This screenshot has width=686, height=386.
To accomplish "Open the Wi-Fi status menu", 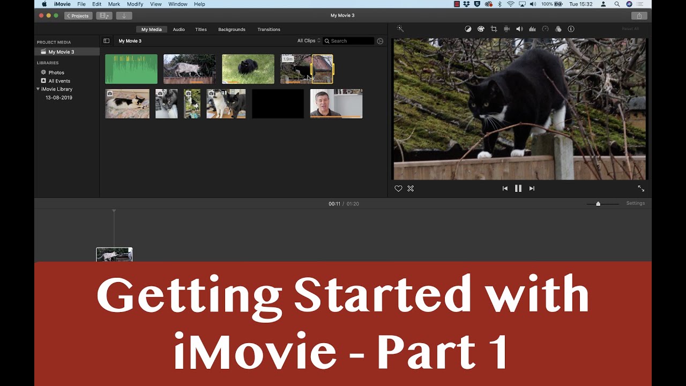I will (x=510, y=4).
